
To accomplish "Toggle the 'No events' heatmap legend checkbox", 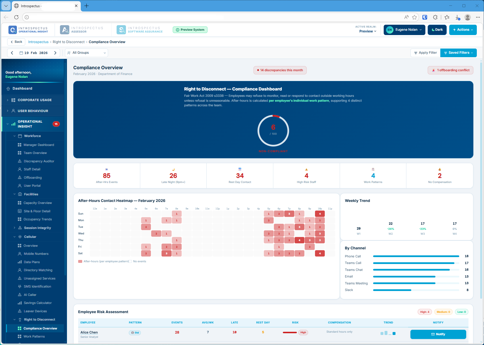I will pos(130,261).
